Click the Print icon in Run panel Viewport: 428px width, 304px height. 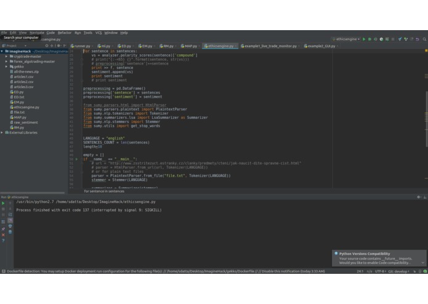[10, 226]
